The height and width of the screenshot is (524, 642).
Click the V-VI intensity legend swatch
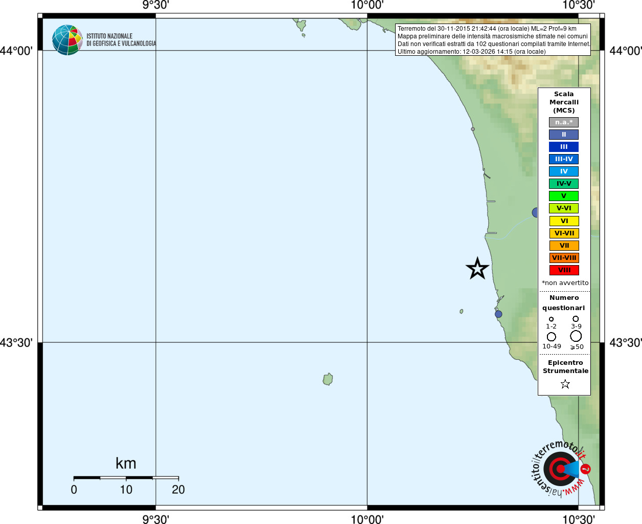pyautogui.click(x=564, y=208)
